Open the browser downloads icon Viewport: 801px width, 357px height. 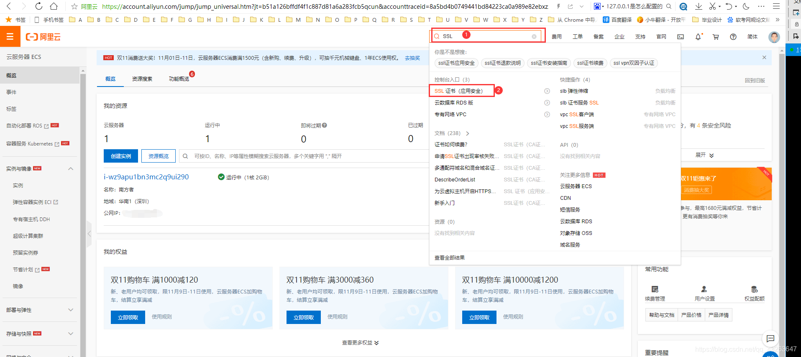[x=699, y=6]
